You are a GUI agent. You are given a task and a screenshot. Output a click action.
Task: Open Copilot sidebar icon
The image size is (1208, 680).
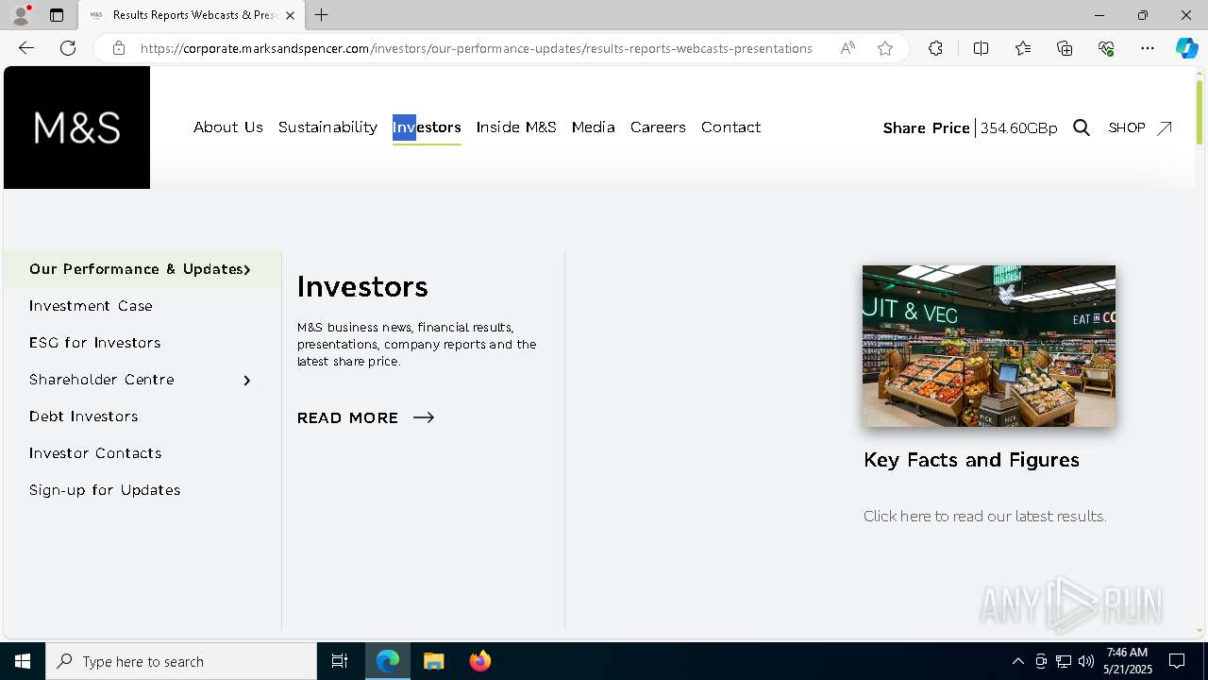[x=1186, y=48]
